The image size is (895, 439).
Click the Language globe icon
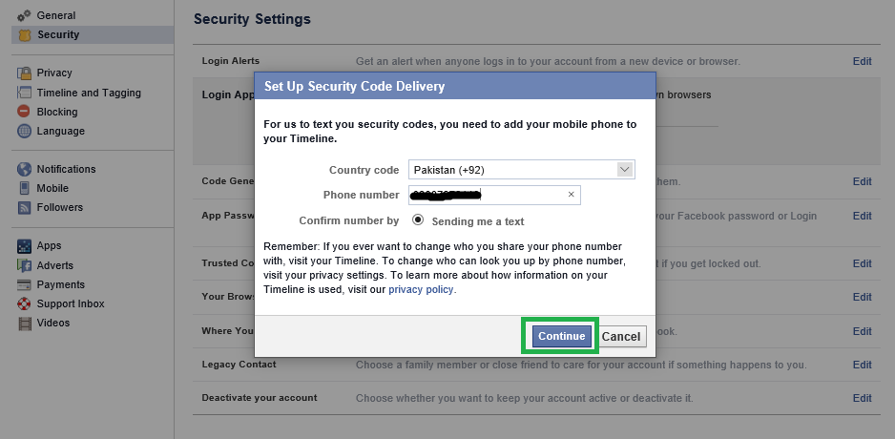pyautogui.click(x=25, y=132)
